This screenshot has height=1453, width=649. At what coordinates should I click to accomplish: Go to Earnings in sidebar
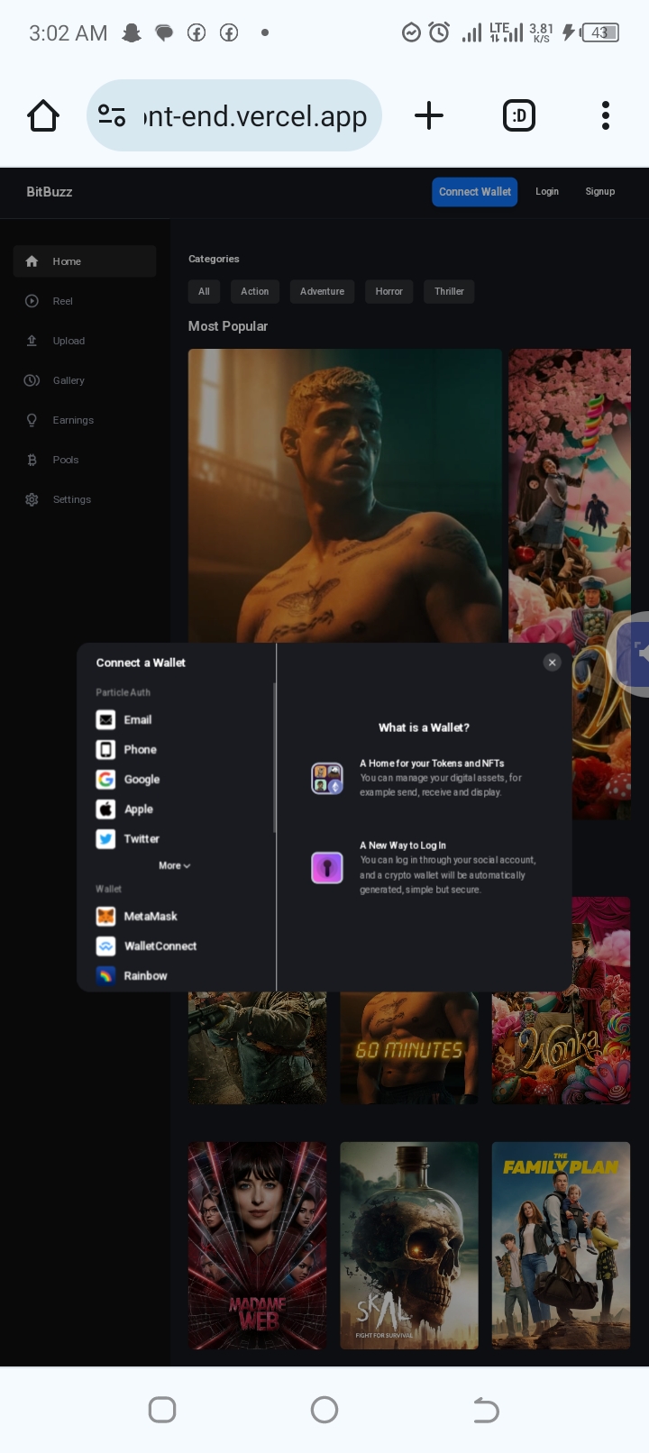72,420
